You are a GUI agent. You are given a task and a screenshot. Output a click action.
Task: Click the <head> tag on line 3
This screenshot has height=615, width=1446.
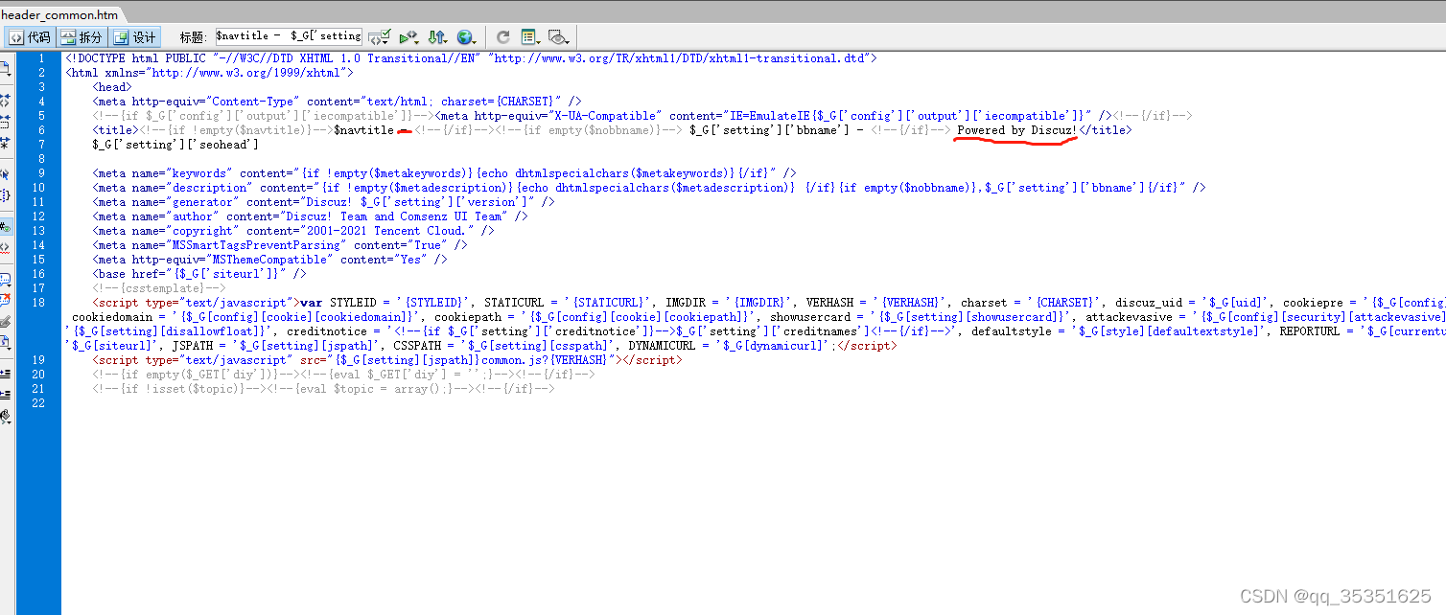click(112, 87)
